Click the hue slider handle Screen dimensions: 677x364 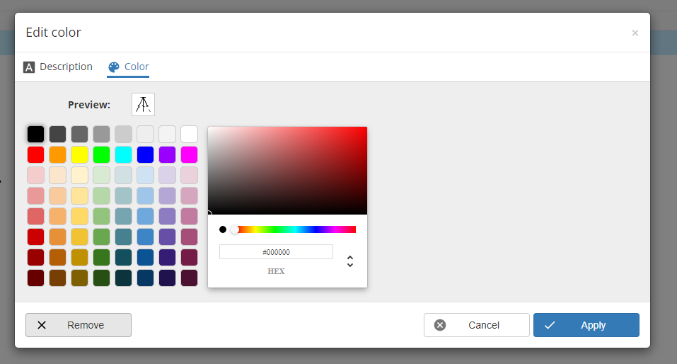(x=234, y=229)
